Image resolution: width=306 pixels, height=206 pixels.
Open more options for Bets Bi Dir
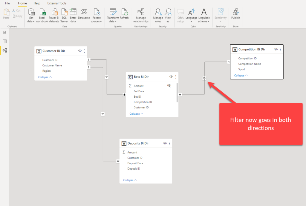tap(176, 77)
